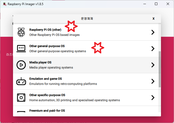The width and height of the screenshot is (174, 123).
Task: Open the Emulation and game OS category
Action: (x=86, y=81)
